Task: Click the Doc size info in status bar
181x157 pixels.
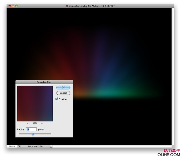Action: 35,146
